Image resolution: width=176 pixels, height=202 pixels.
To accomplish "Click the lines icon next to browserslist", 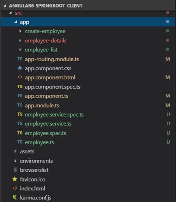I will click(15, 170).
